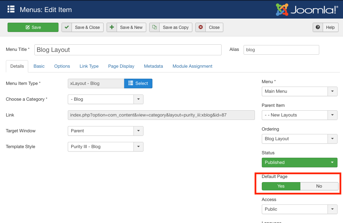Focus the Alias text field
343x223 pixels.
[x=281, y=50]
